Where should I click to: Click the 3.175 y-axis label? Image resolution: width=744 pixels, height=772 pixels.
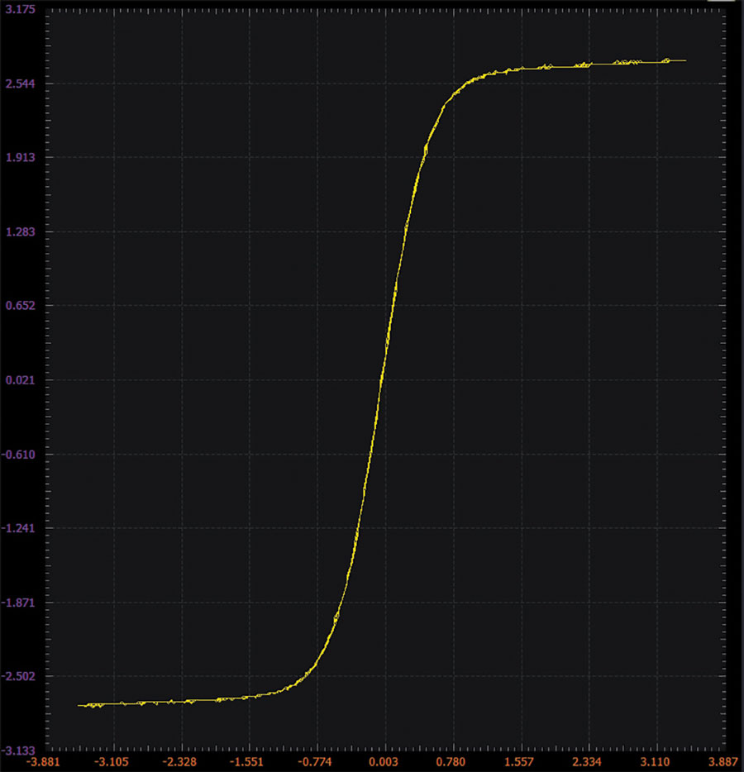tap(20, 9)
